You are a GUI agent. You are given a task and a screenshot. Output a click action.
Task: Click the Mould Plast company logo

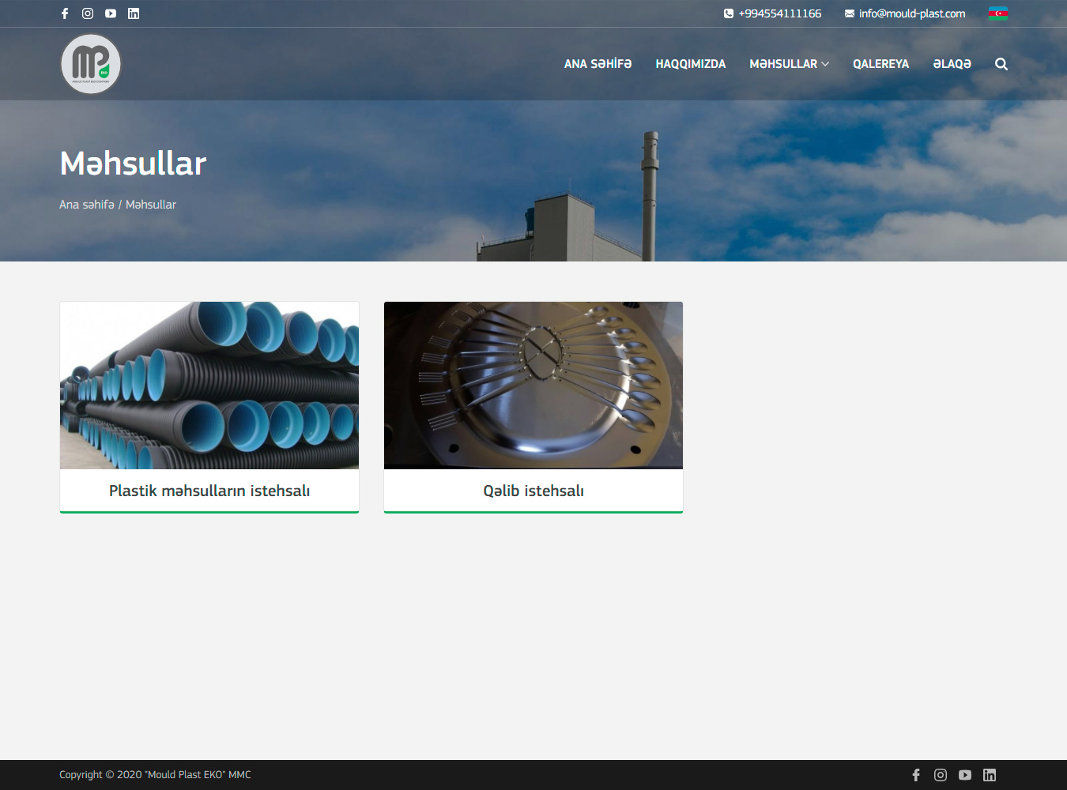[x=91, y=64]
